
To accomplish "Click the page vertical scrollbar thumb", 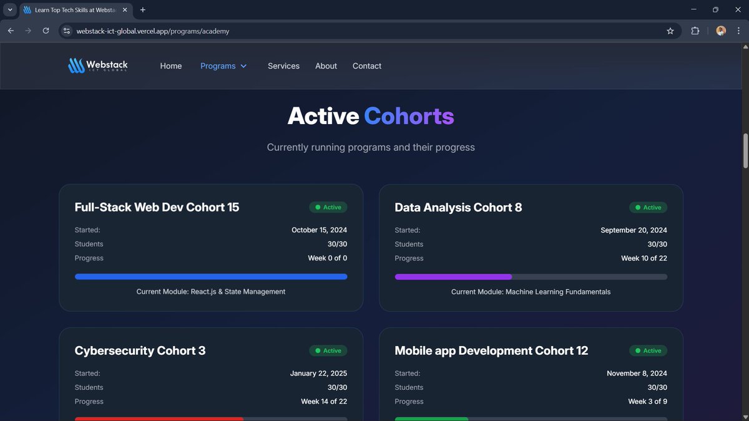I will point(745,150).
